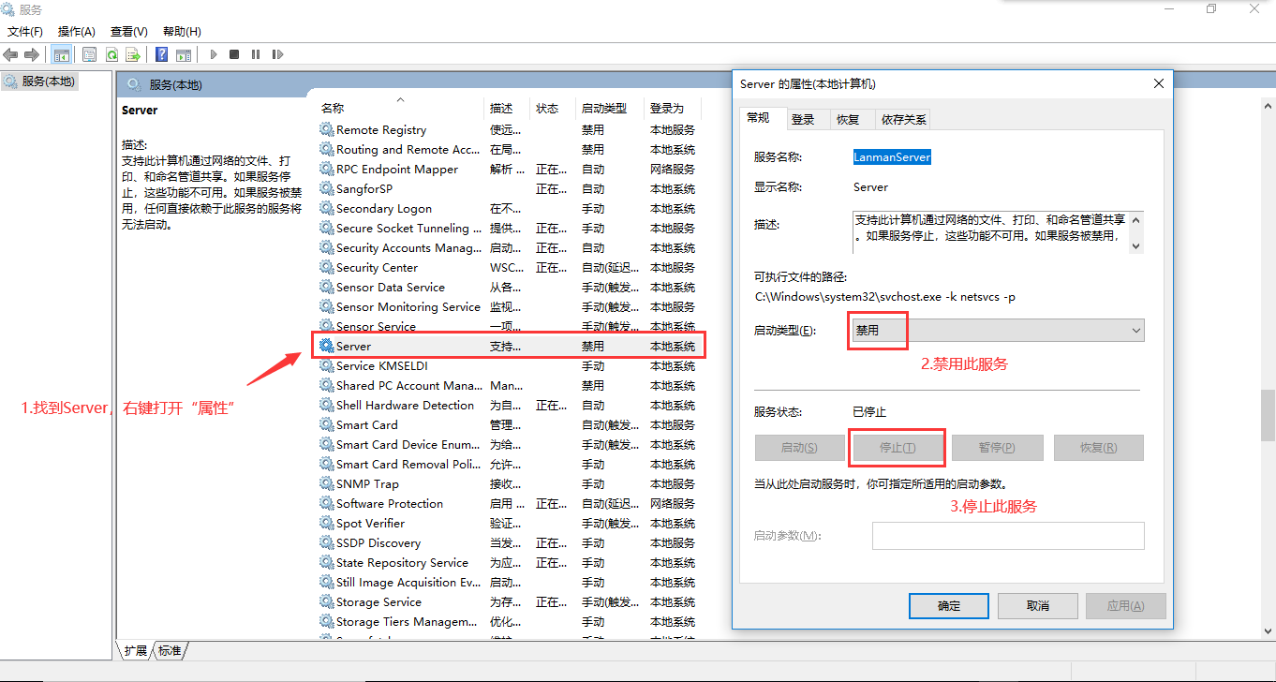Toggle the show/hide action pane toolbar icon
This screenshot has width=1276, height=682.
pyautogui.click(x=184, y=55)
